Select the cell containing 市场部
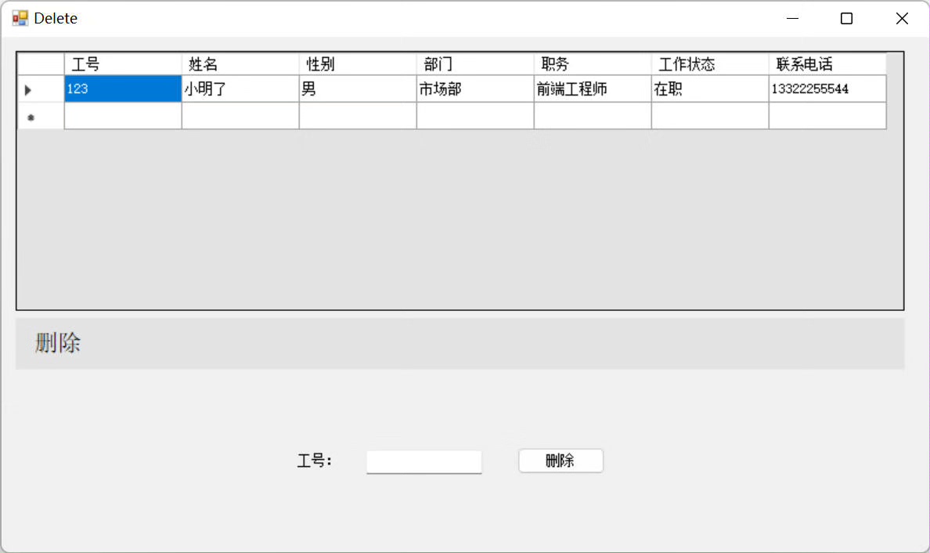The width and height of the screenshot is (930, 553). (475, 89)
